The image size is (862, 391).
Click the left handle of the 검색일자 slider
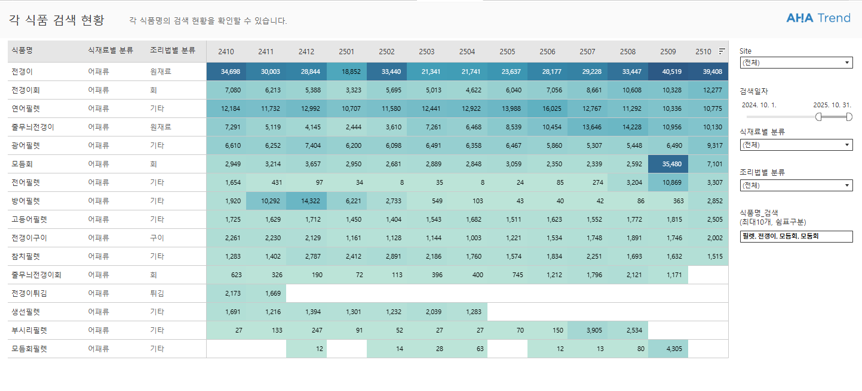(x=819, y=117)
